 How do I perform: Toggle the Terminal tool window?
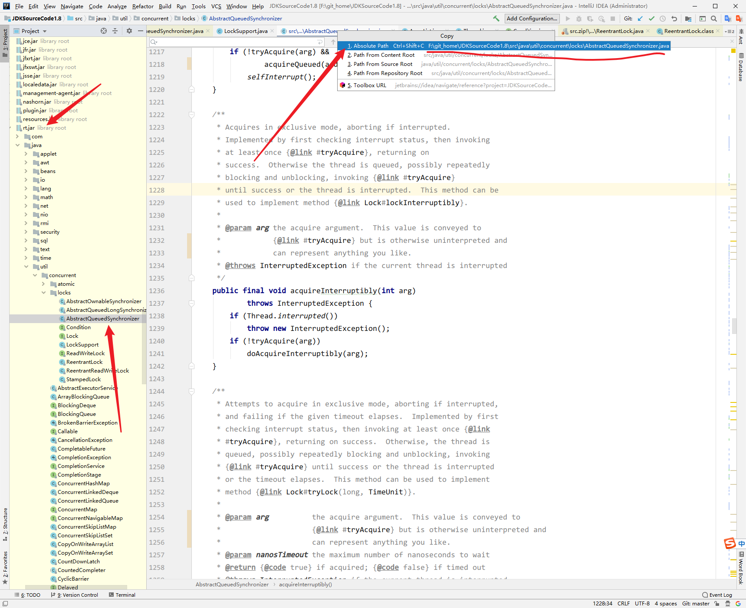122,595
